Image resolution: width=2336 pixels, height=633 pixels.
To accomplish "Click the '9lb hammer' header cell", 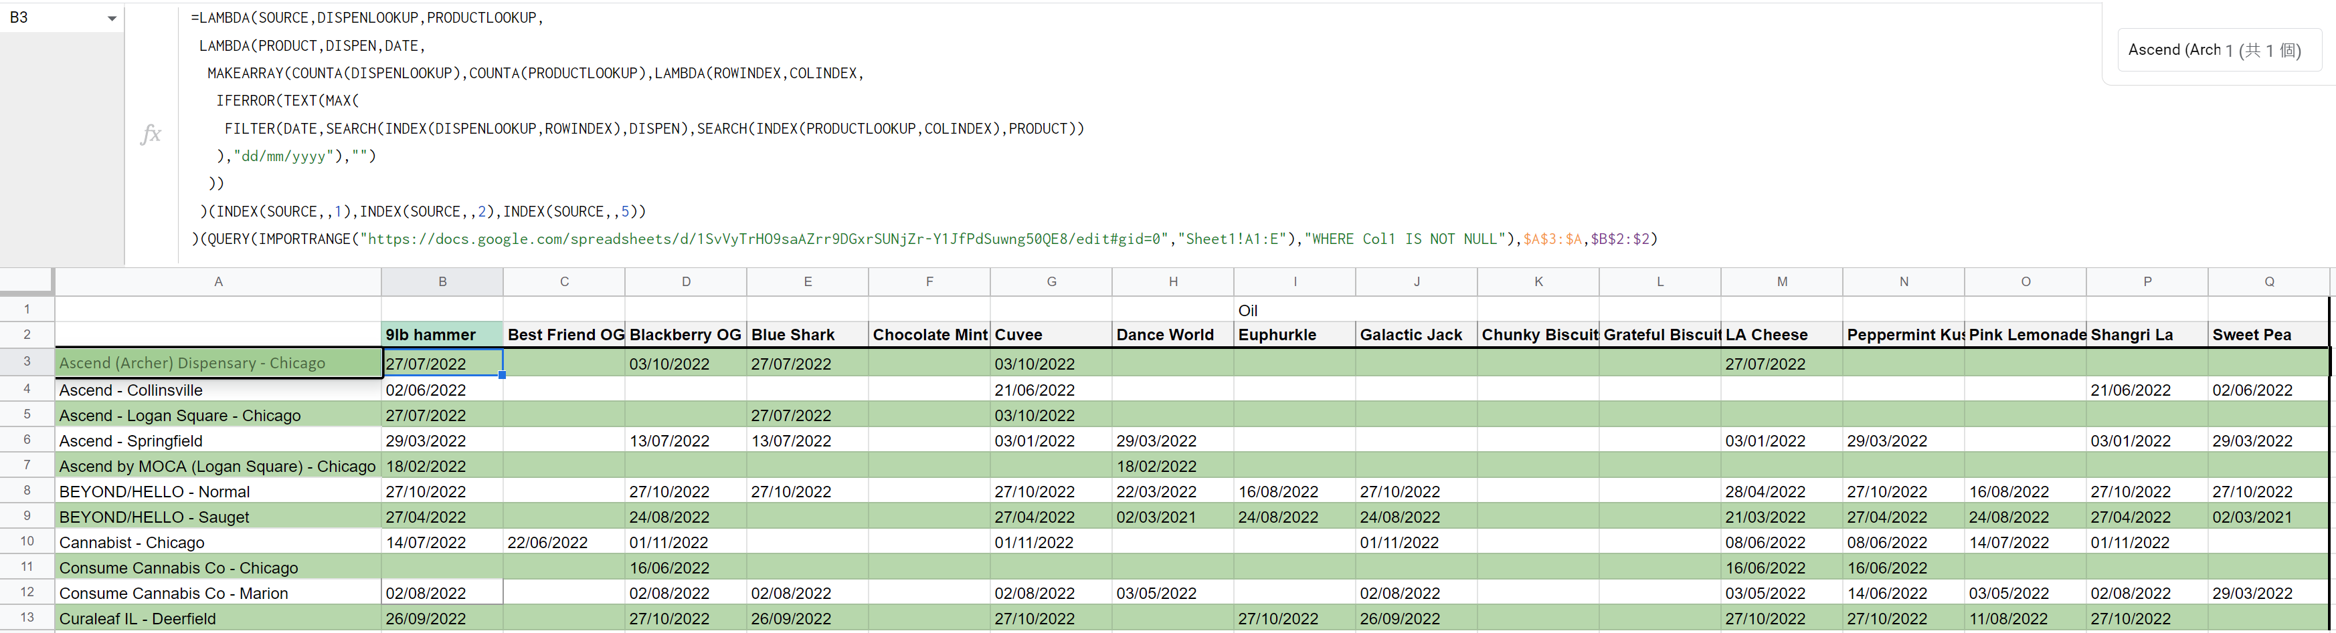I will (x=442, y=334).
